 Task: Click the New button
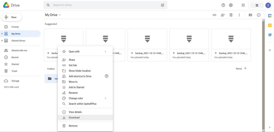coord(12,17)
